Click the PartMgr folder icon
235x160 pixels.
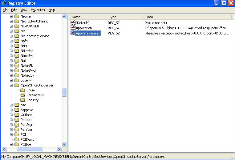[17, 125]
